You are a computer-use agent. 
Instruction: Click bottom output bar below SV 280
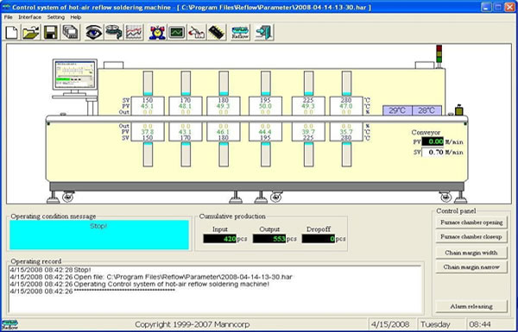point(346,154)
